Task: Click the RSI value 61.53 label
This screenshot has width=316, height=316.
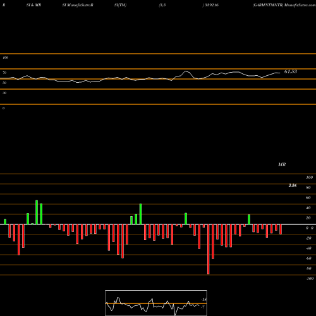Action: pyautogui.click(x=291, y=71)
